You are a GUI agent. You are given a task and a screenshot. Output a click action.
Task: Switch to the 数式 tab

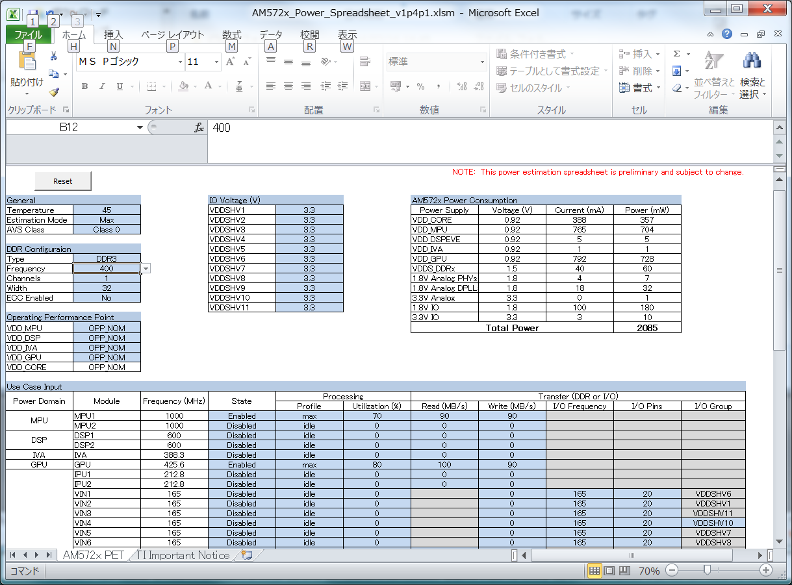click(231, 35)
